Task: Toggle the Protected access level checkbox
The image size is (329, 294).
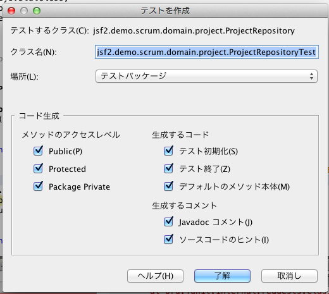Action: pyautogui.click(x=38, y=169)
